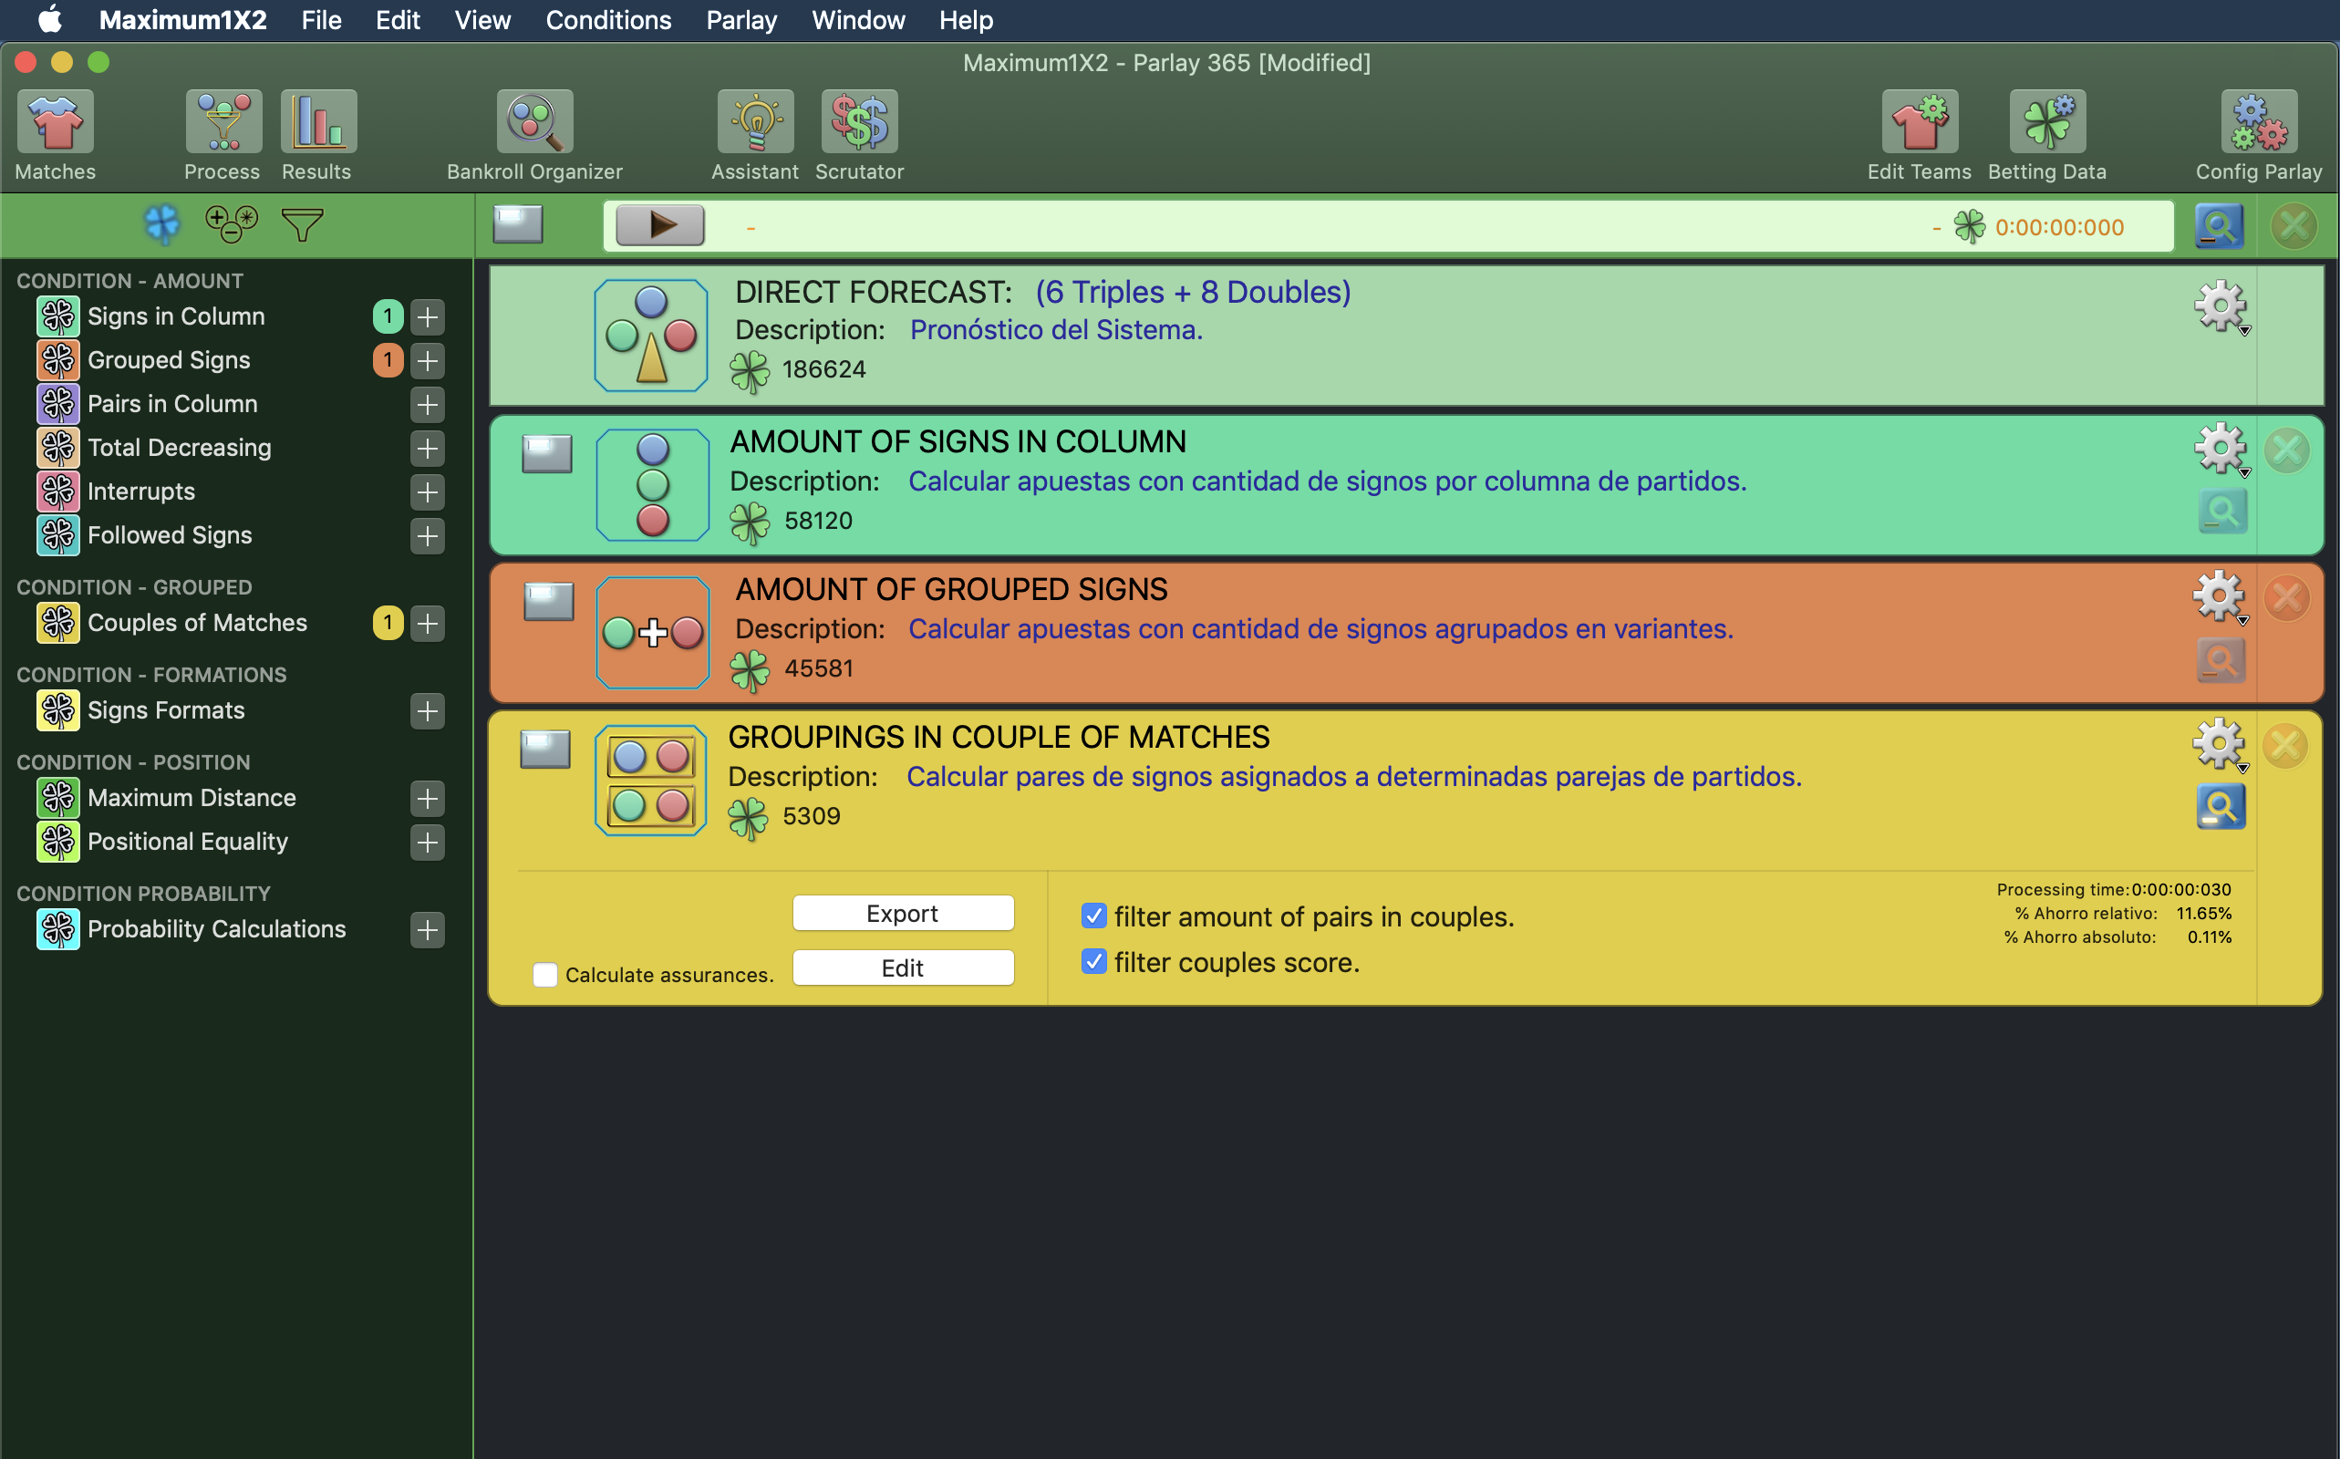This screenshot has width=2340, height=1459.
Task: Open the Results chart icon
Action: [318, 121]
